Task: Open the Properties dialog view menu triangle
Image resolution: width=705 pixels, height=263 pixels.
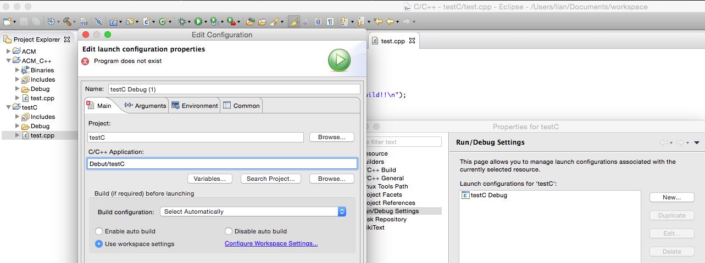Action: click(697, 142)
